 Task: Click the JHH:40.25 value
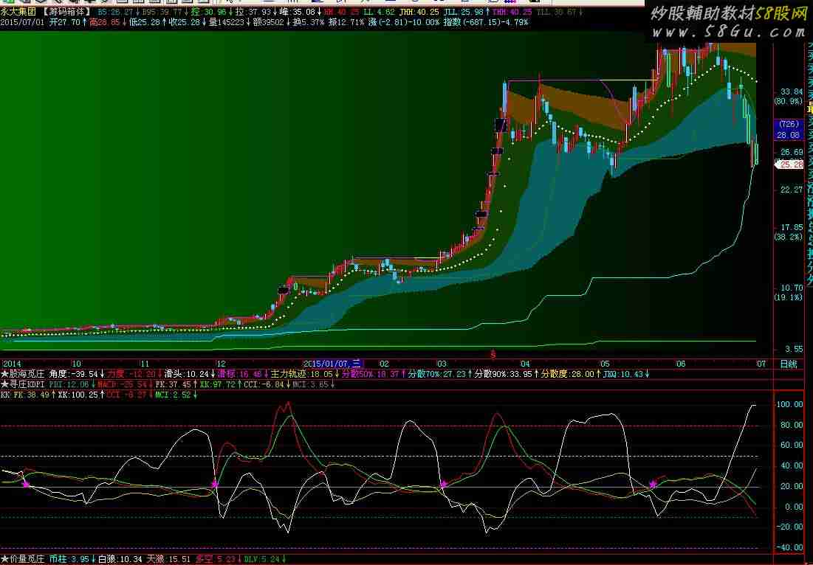point(419,11)
